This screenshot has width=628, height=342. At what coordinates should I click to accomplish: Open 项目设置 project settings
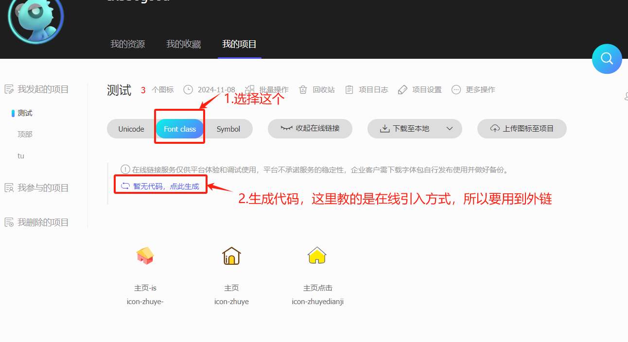coord(420,90)
